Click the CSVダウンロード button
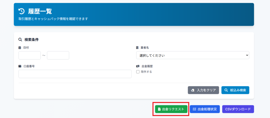The image size is (270, 118). click(238, 109)
